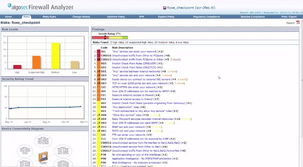The height and width of the screenshot is (167, 303).
Task: Open Over 256 IP addresses reached by SMTP risk
Action: click(141, 91)
